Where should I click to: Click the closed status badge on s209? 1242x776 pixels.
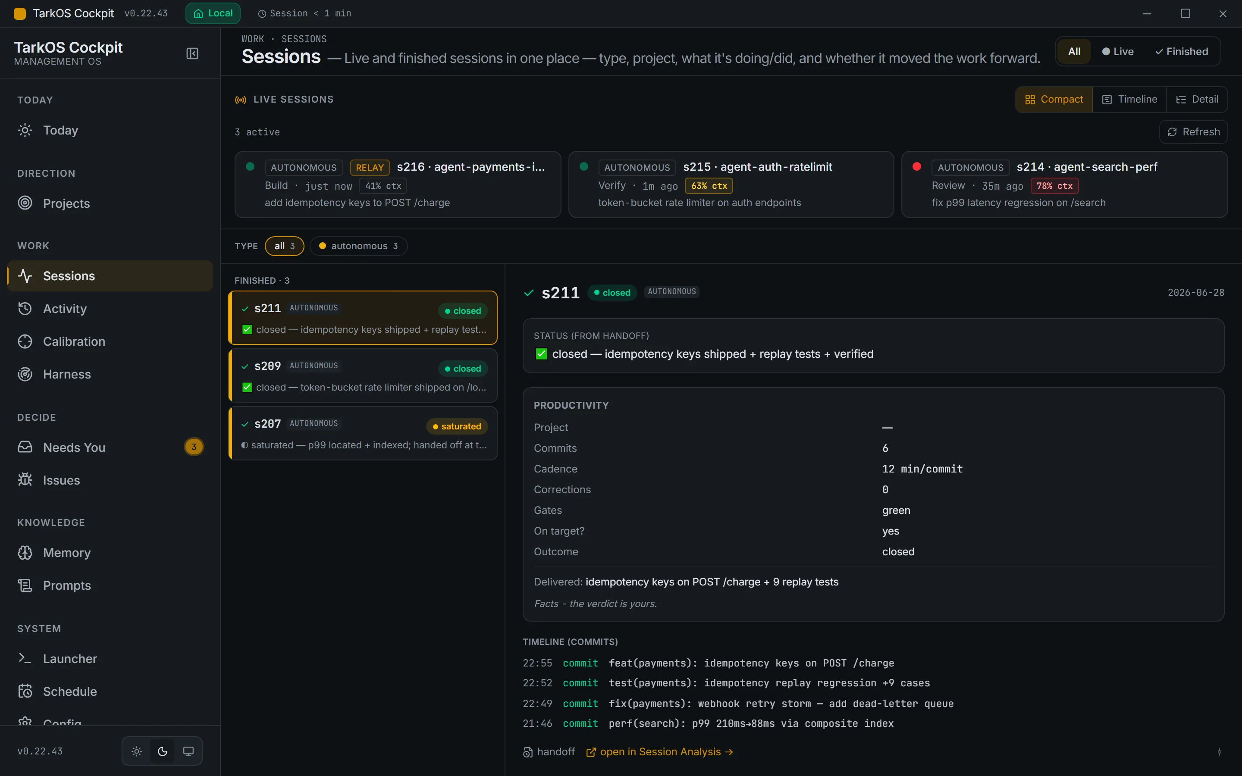tap(462, 369)
